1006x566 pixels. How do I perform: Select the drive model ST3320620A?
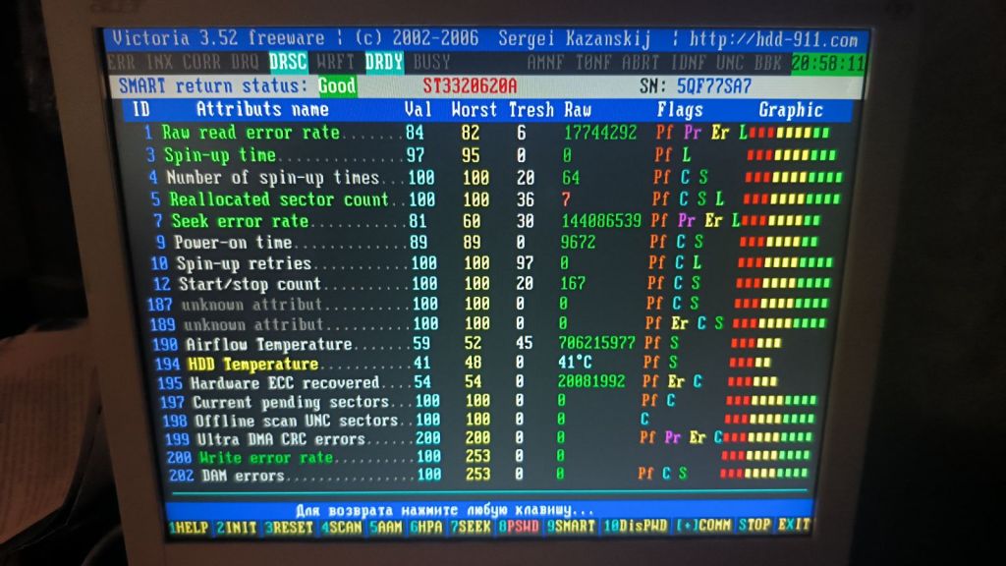tap(470, 86)
